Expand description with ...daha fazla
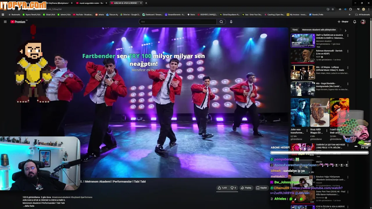Image resolution: width=372 pixels, height=209 pixels. 29,206
